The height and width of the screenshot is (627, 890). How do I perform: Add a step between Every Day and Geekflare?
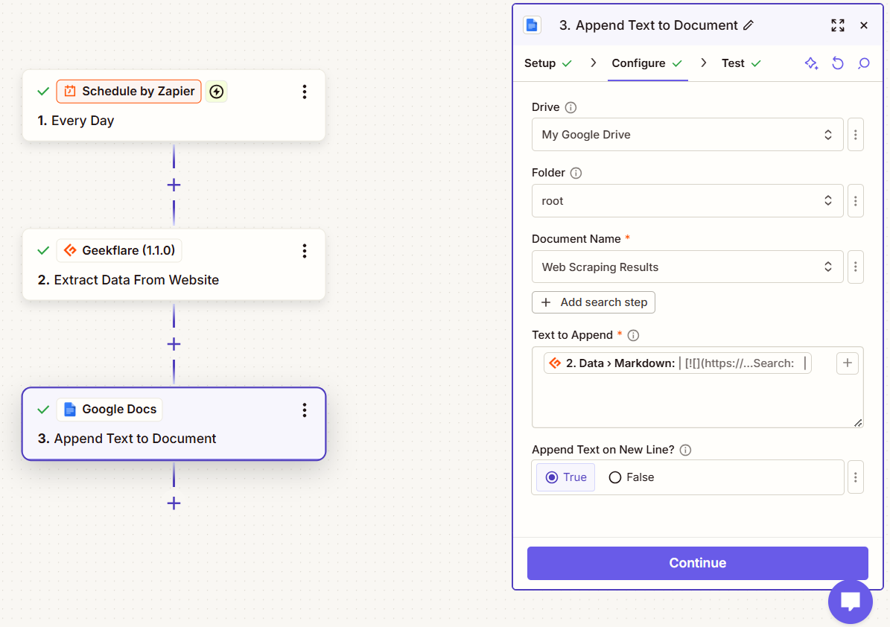174,185
